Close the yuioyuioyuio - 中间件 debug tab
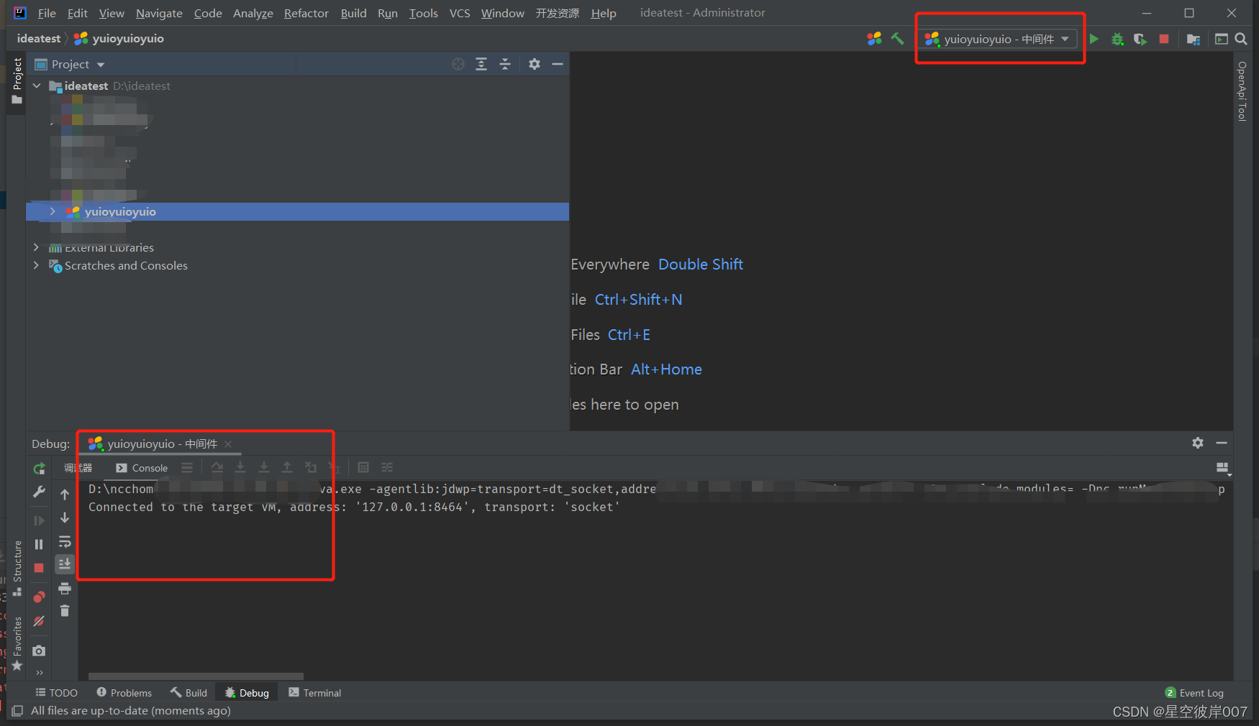The image size is (1259, 726). pyautogui.click(x=228, y=444)
